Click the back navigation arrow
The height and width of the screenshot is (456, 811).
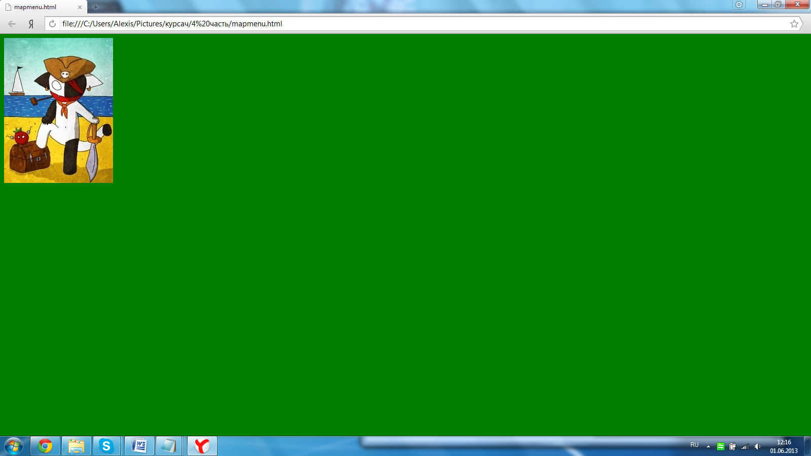tap(12, 24)
